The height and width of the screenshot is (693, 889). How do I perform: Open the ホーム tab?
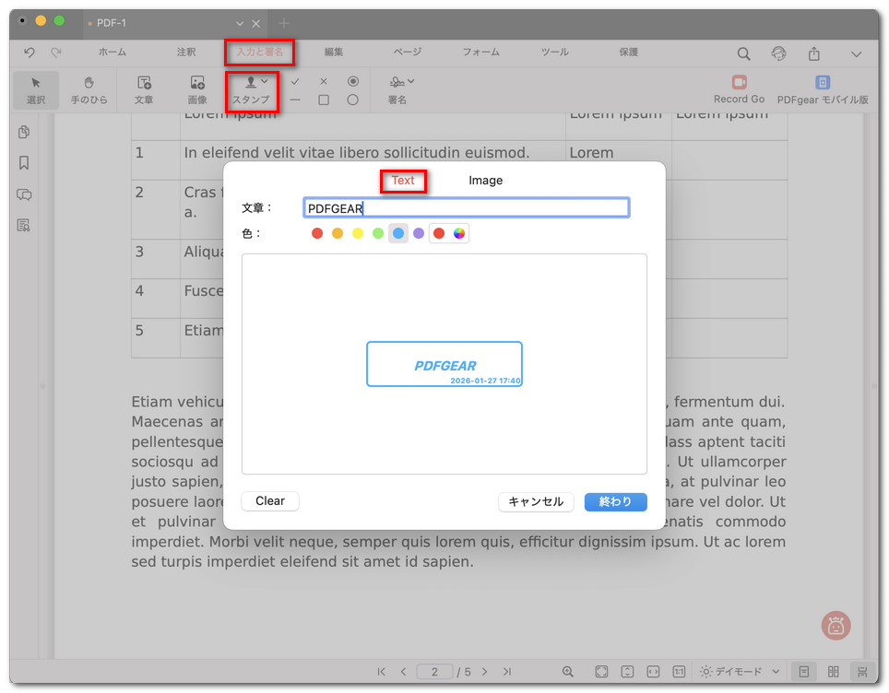point(113,53)
